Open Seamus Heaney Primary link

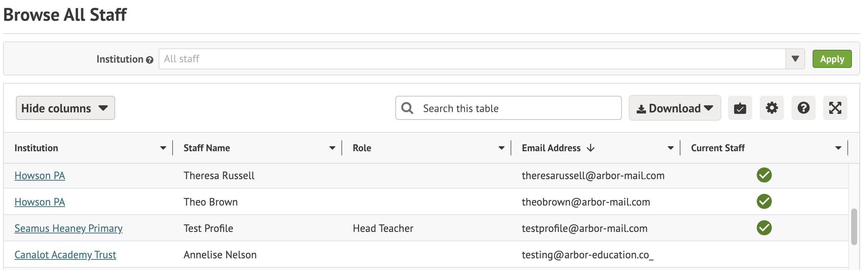[68, 229]
